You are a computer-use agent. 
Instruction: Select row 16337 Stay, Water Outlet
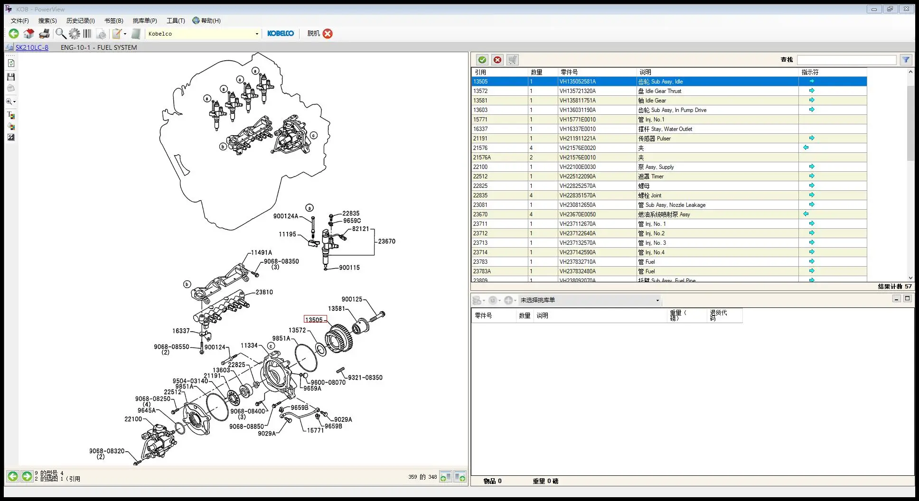click(x=669, y=129)
